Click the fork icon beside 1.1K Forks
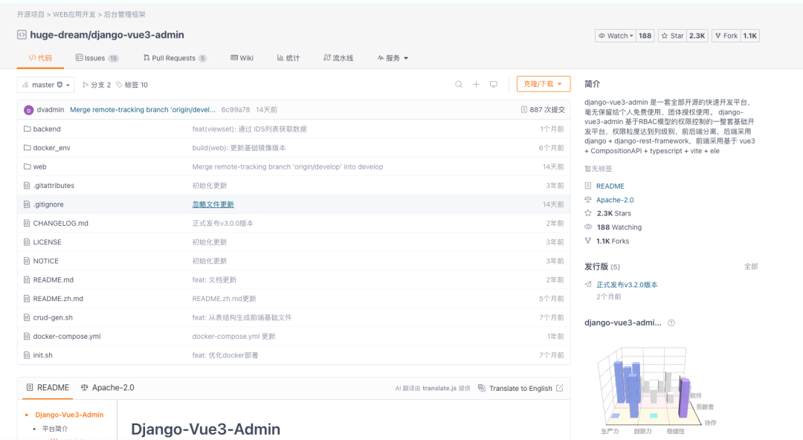 click(x=588, y=241)
